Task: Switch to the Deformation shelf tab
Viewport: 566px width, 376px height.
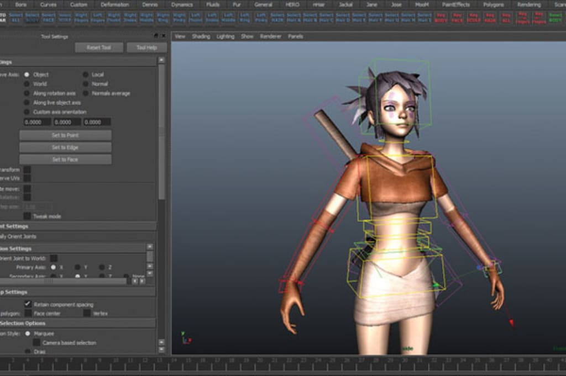Action: 115,4
